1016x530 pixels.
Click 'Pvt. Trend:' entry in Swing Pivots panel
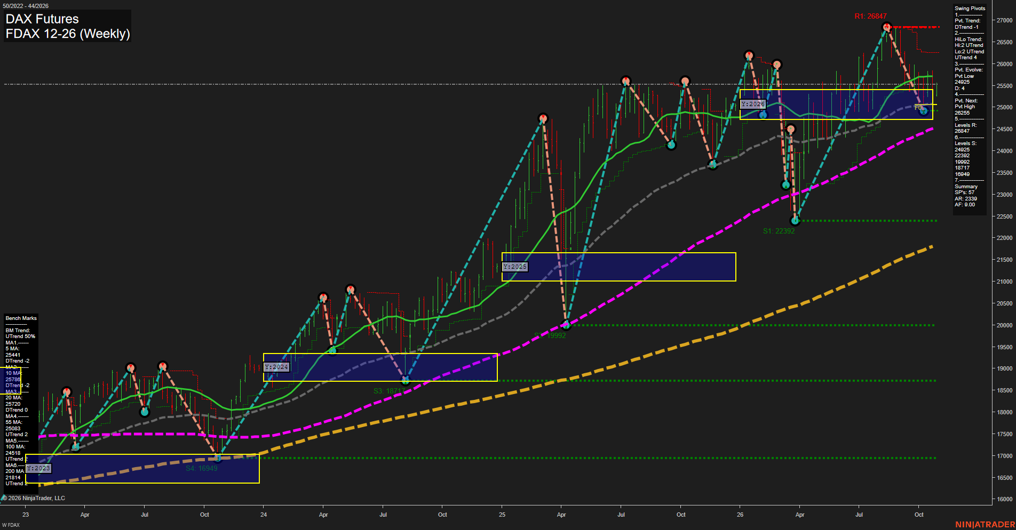click(x=967, y=21)
